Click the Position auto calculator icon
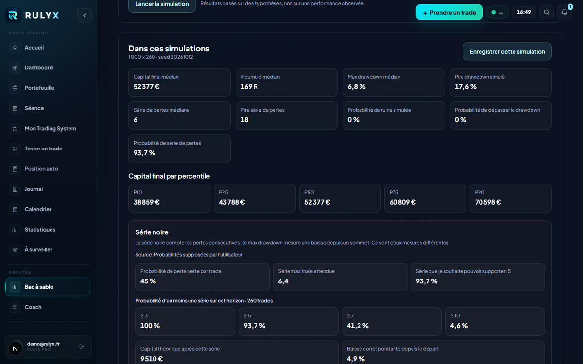 (15, 169)
